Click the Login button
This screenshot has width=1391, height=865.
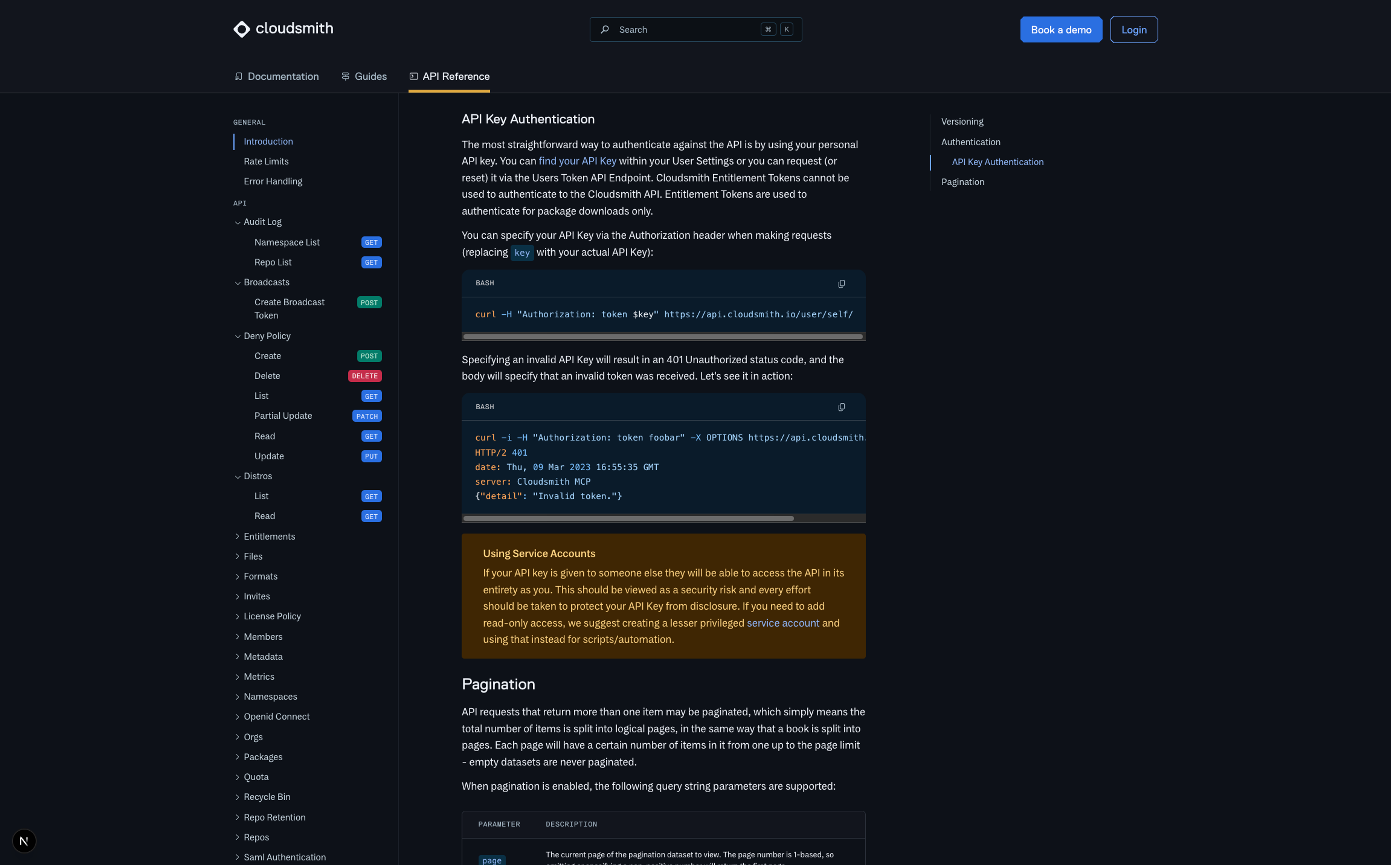click(x=1133, y=30)
